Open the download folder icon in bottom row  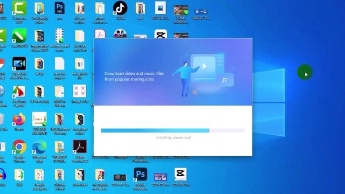point(80,175)
